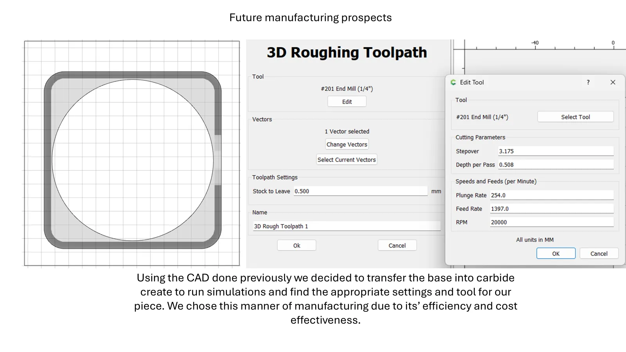The image size is (626, 352).
Task: Click the Edit button under #201 End Mill
Action: [347, 102]
